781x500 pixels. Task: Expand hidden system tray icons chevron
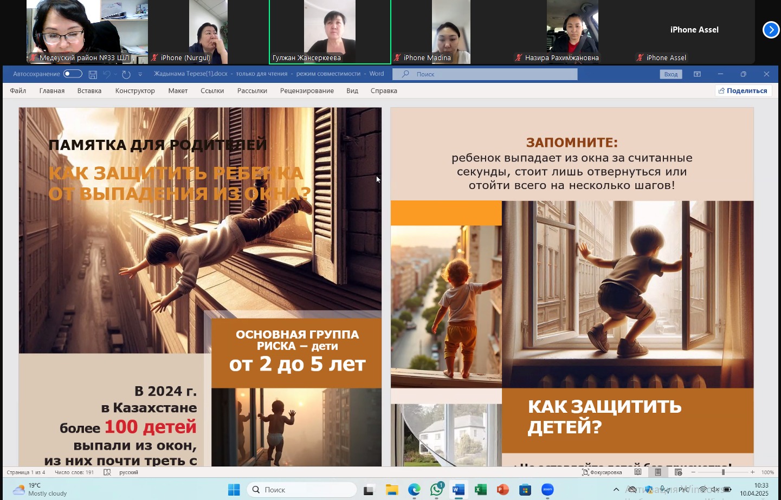616,490
